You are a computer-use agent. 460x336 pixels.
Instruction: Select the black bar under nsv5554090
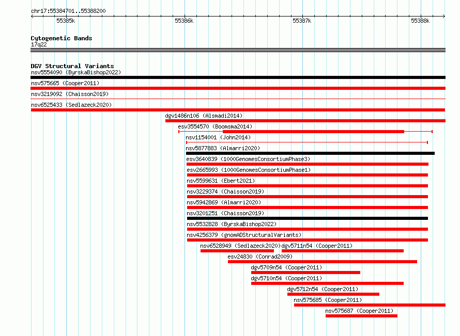pos(238,77)
